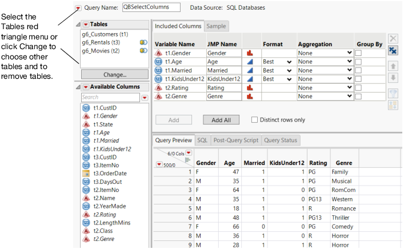Click the Remove all columns icon
404x249 pixels.
pyautogui.click(x=393, y=50)
